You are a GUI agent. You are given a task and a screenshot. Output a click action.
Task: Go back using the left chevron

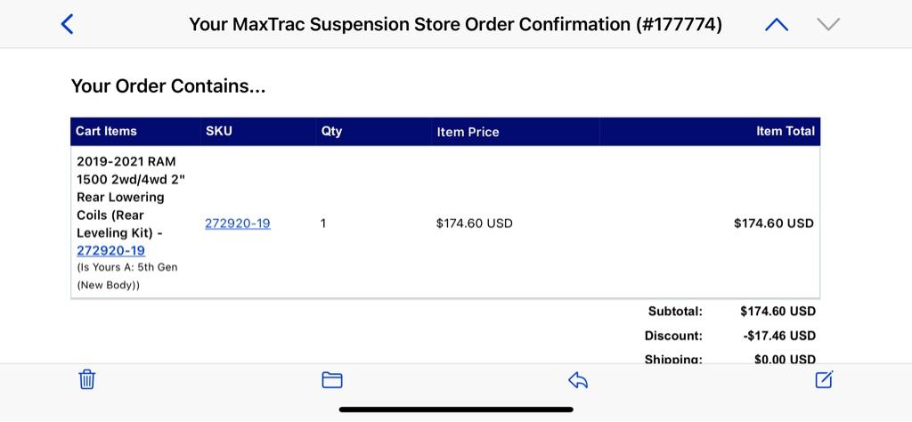tap(68, 24)
